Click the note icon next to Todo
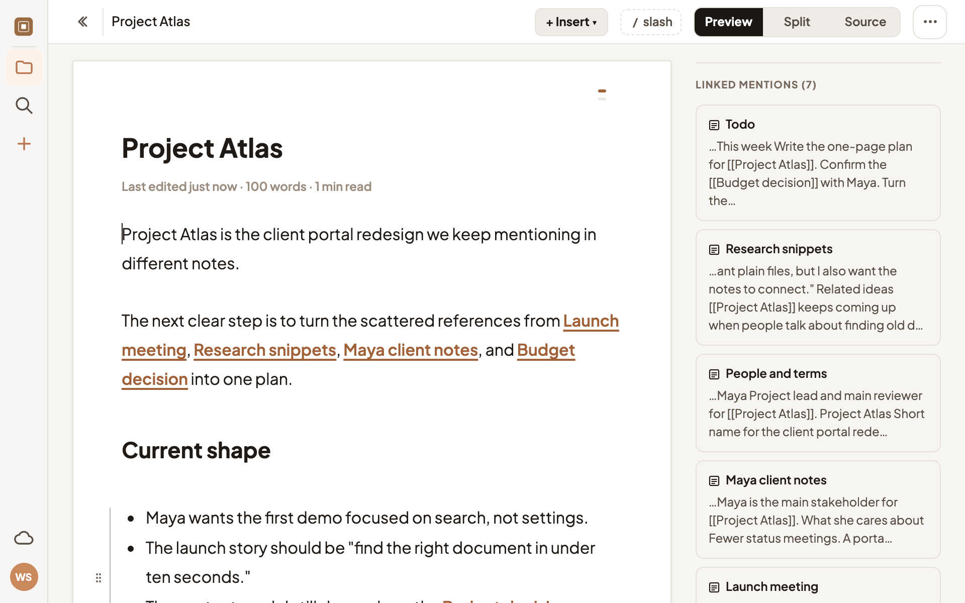Viewport: 965px width, 603px height. click(714, 125)
